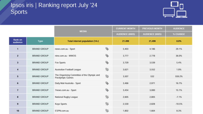Select the Australian Football League name

coord(68,69)
